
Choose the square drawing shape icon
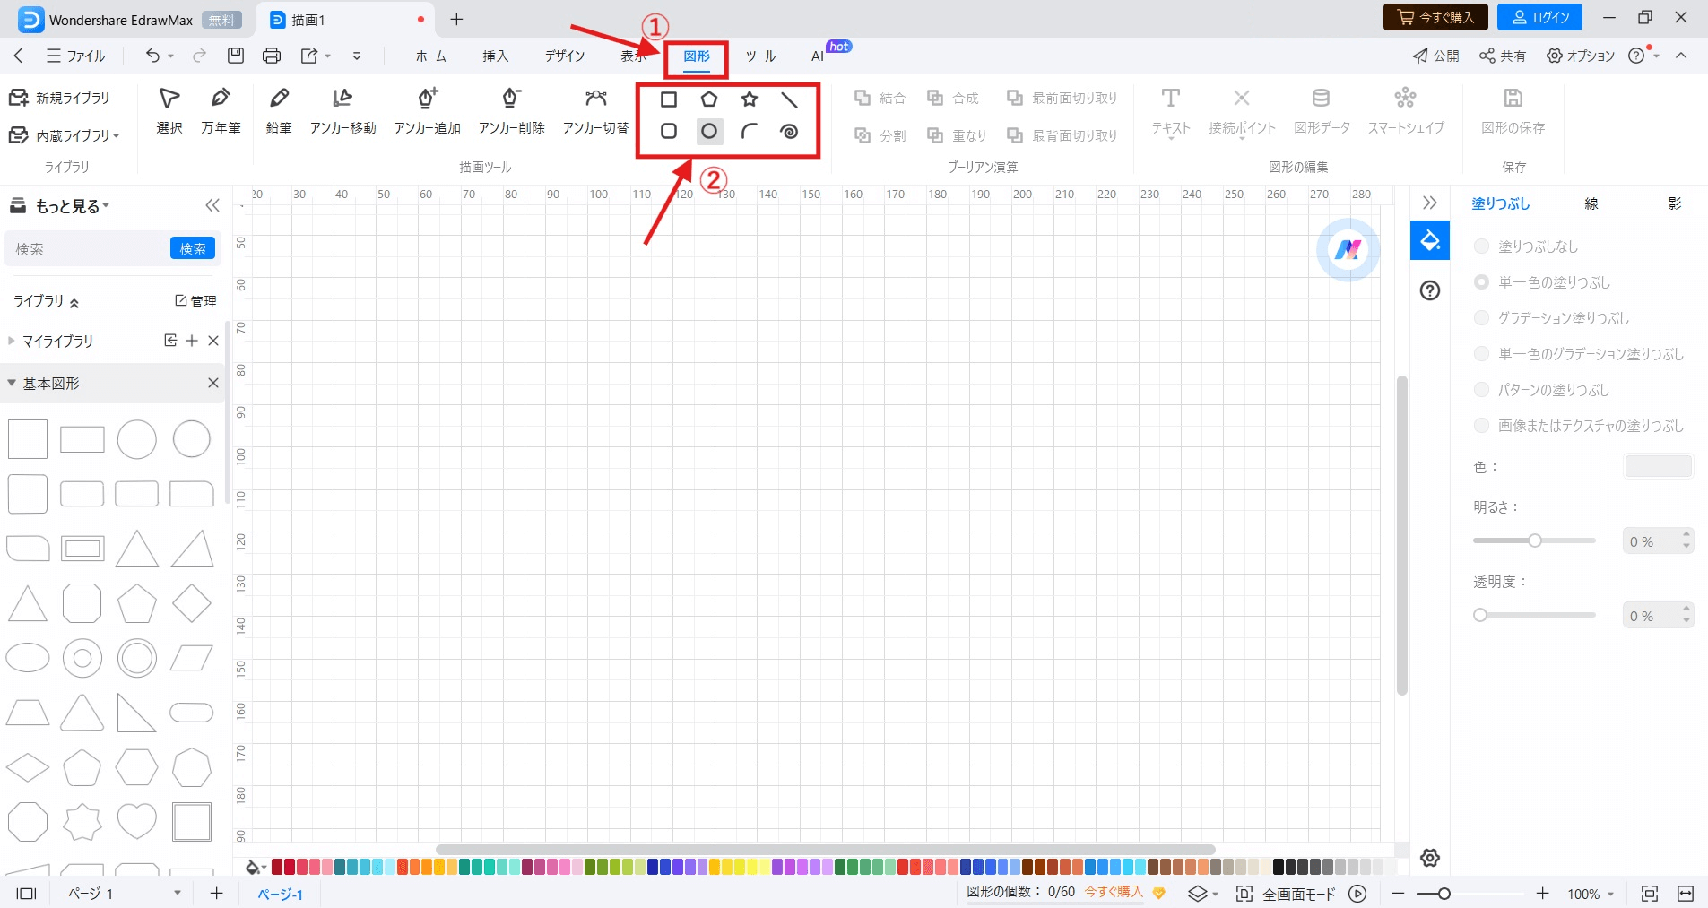point(669,99)
